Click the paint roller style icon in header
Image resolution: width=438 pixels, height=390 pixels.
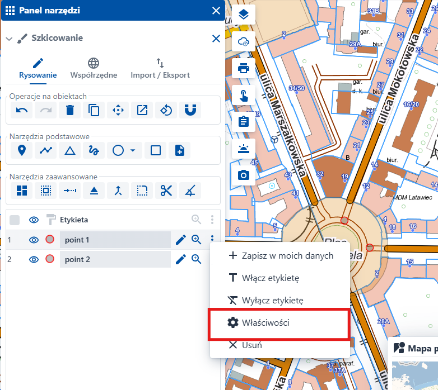[x=50, y=220]
